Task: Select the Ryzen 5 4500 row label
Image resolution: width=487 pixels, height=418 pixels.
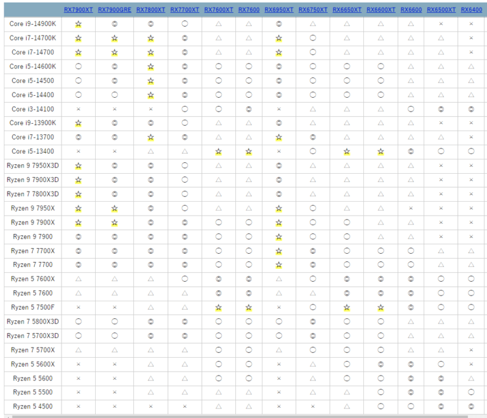Action: pos(33,407)
